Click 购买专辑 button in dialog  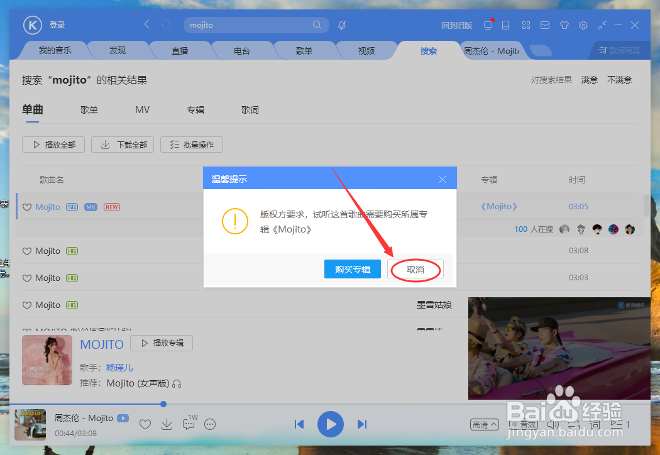352,270
